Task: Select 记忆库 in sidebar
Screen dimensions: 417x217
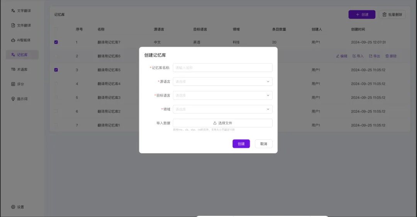Action: [22, 55]
